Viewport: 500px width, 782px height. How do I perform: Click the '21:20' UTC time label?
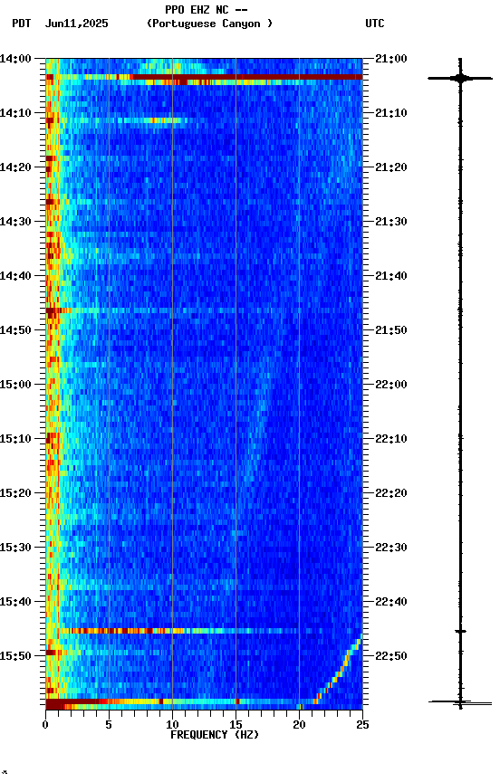pyautogui.click(x=391, y=167)
